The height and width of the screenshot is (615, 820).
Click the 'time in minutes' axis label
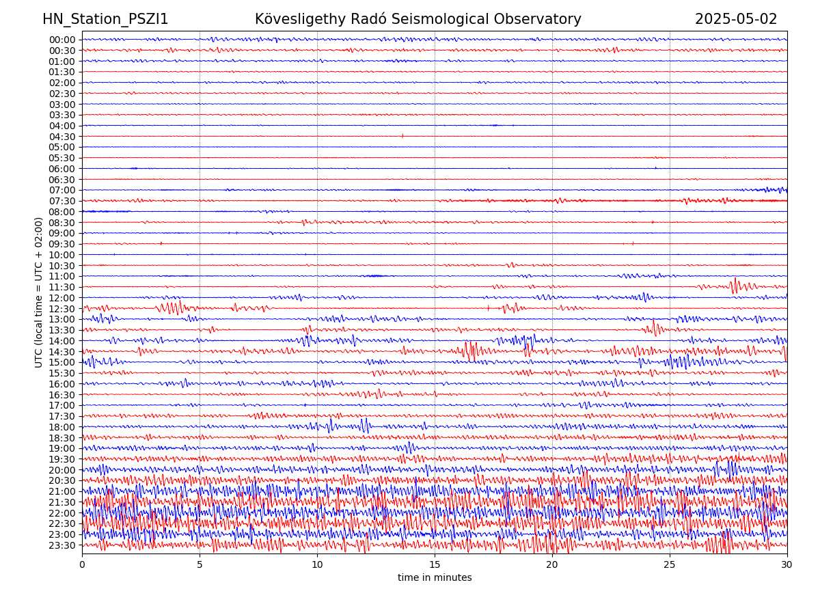point(435,577)
